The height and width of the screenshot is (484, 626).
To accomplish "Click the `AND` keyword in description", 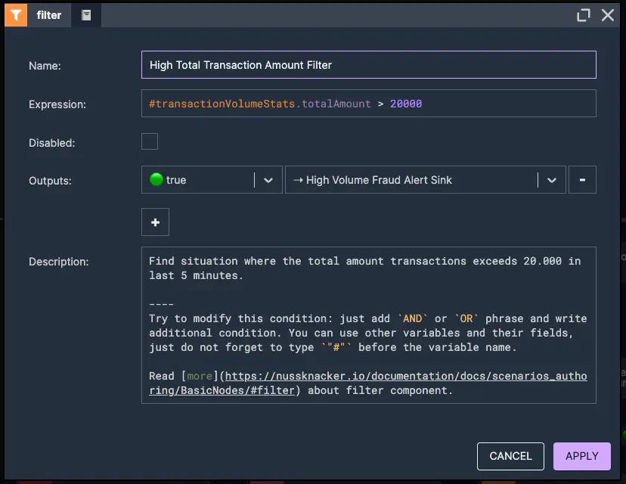I will [x=412, y=318].
